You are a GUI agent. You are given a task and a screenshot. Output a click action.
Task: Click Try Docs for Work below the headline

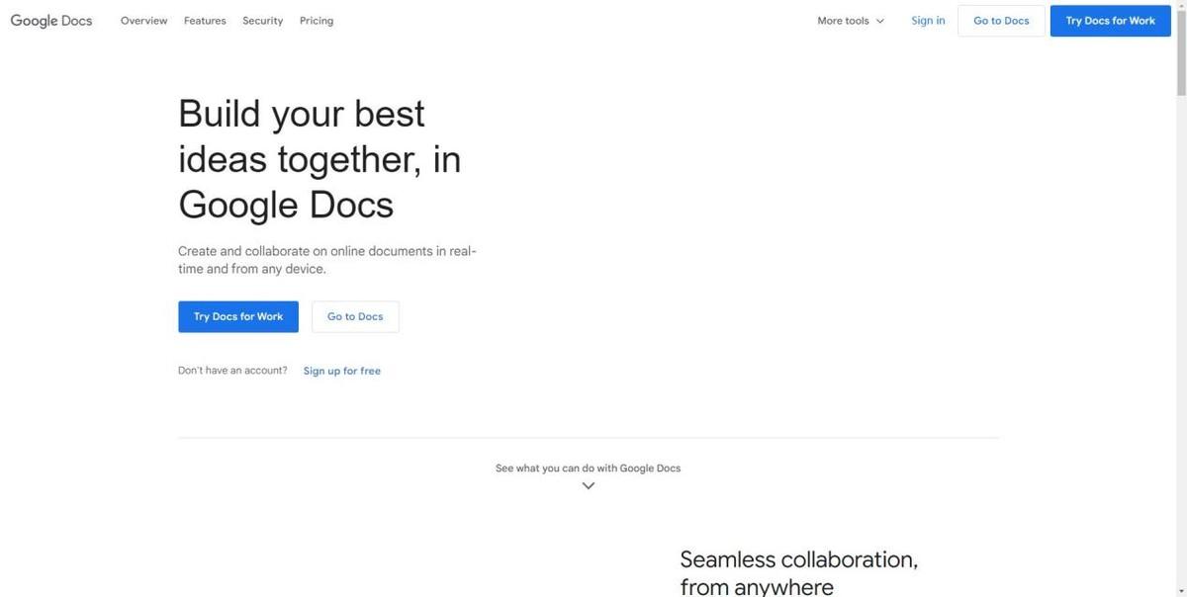click(x=238, y=316)
